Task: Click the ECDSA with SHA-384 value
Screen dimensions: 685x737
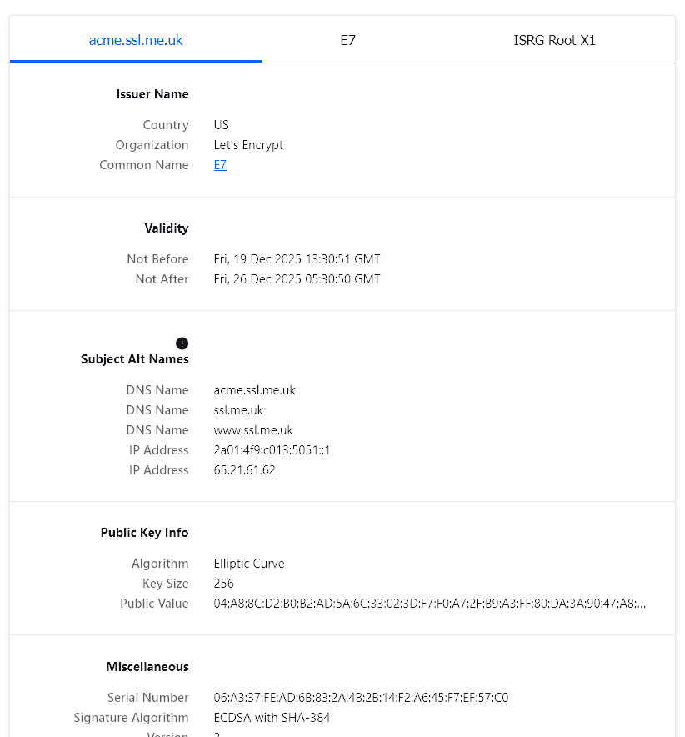Action: 272,718
